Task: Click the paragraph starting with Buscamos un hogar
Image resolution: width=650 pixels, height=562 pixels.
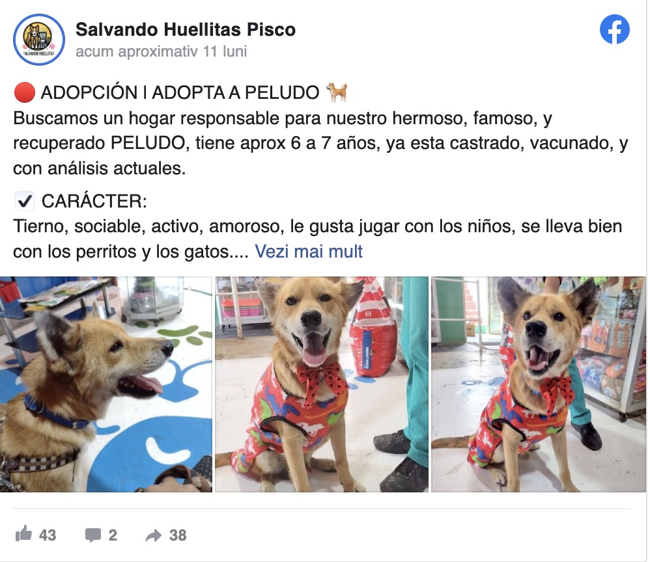Action: pos(321,143)
